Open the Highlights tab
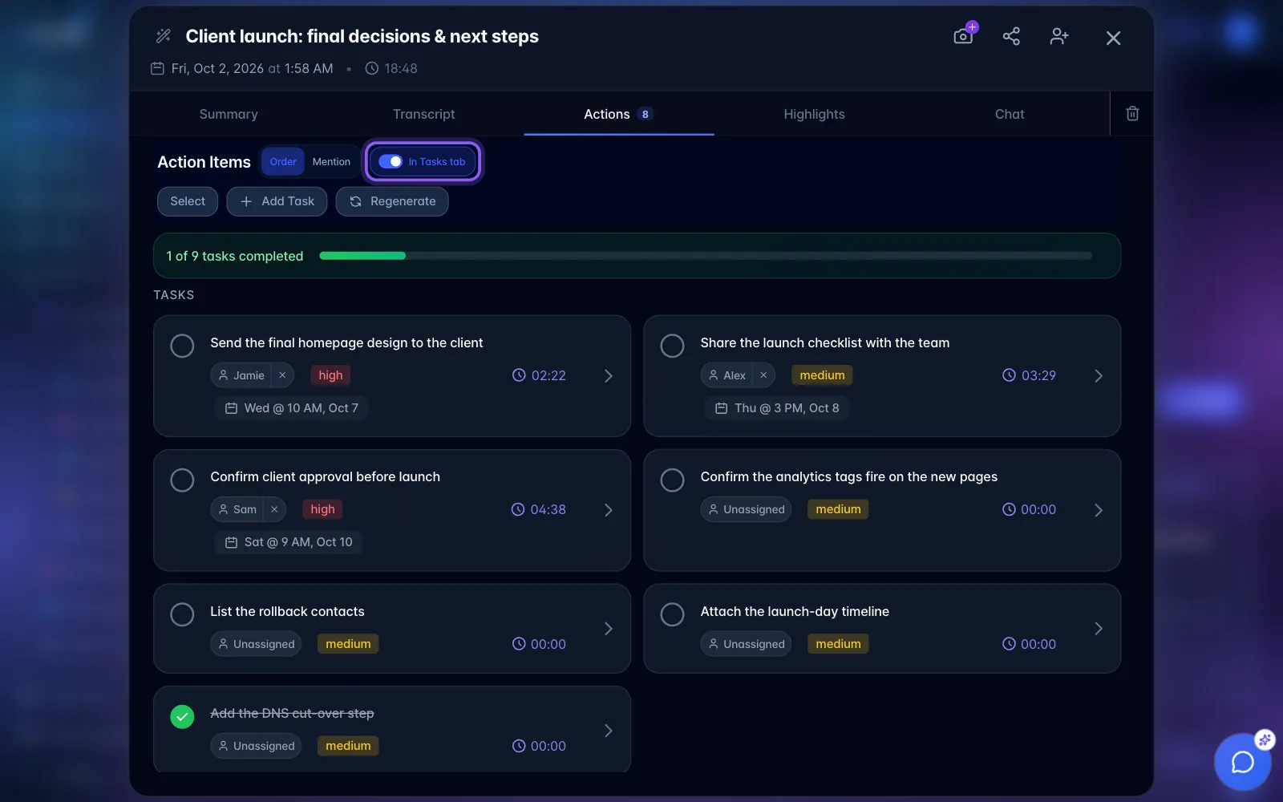This screenshot has width=1283, height=802. click(814, 114)
